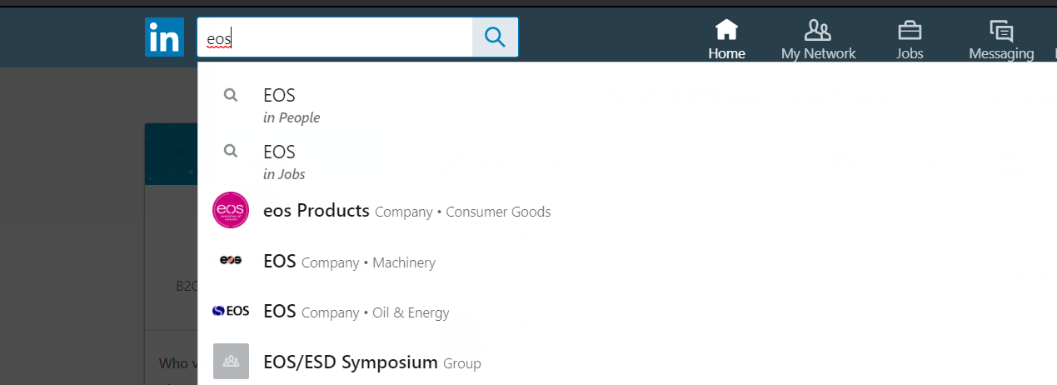Click the blue EOS Oil & Energy logo
Screen dimensions: 1057x385
click(231, 312)
